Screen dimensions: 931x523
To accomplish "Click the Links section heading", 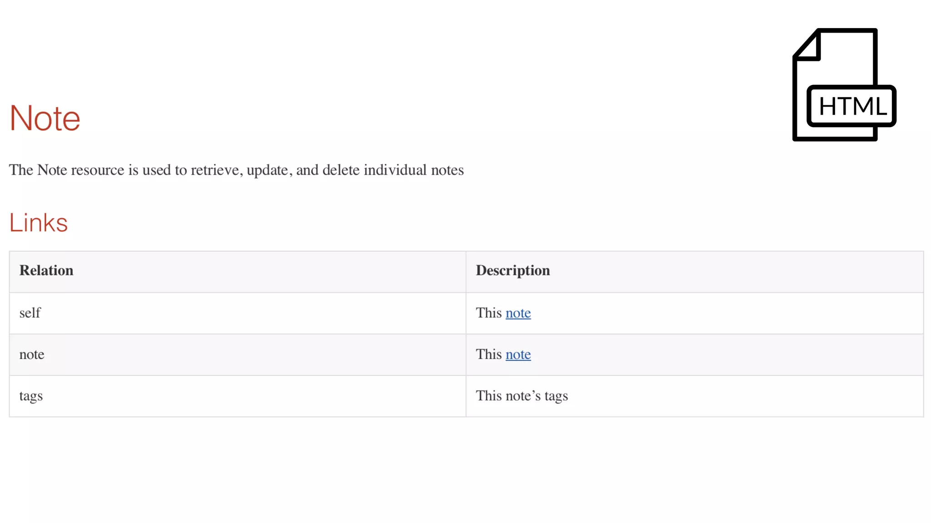I will tap(39, 223).
